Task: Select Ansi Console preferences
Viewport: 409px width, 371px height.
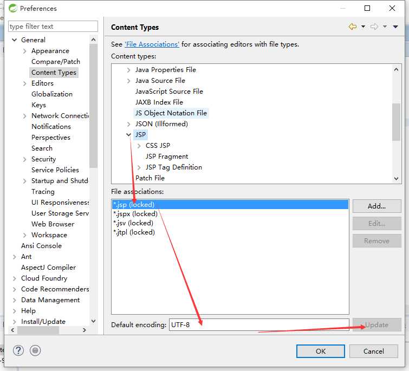Action: point(41,245)
